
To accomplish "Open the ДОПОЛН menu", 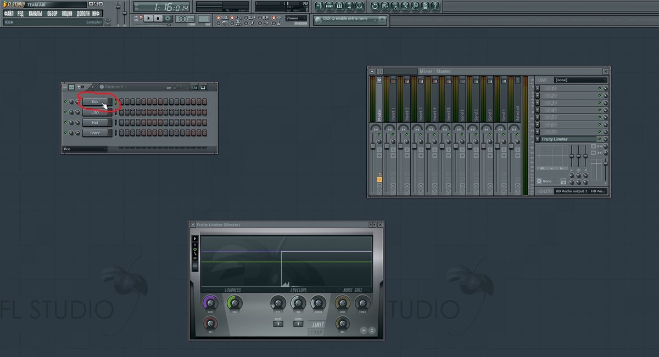I will pos(83,13).
